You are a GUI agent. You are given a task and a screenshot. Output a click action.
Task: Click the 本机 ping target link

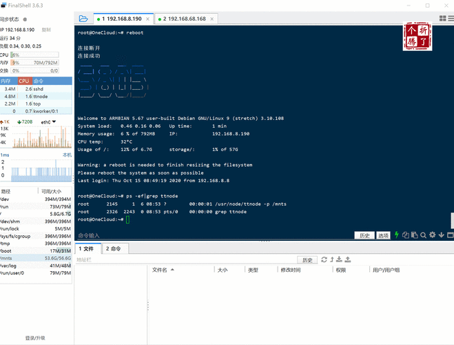[x=68, y=155]
